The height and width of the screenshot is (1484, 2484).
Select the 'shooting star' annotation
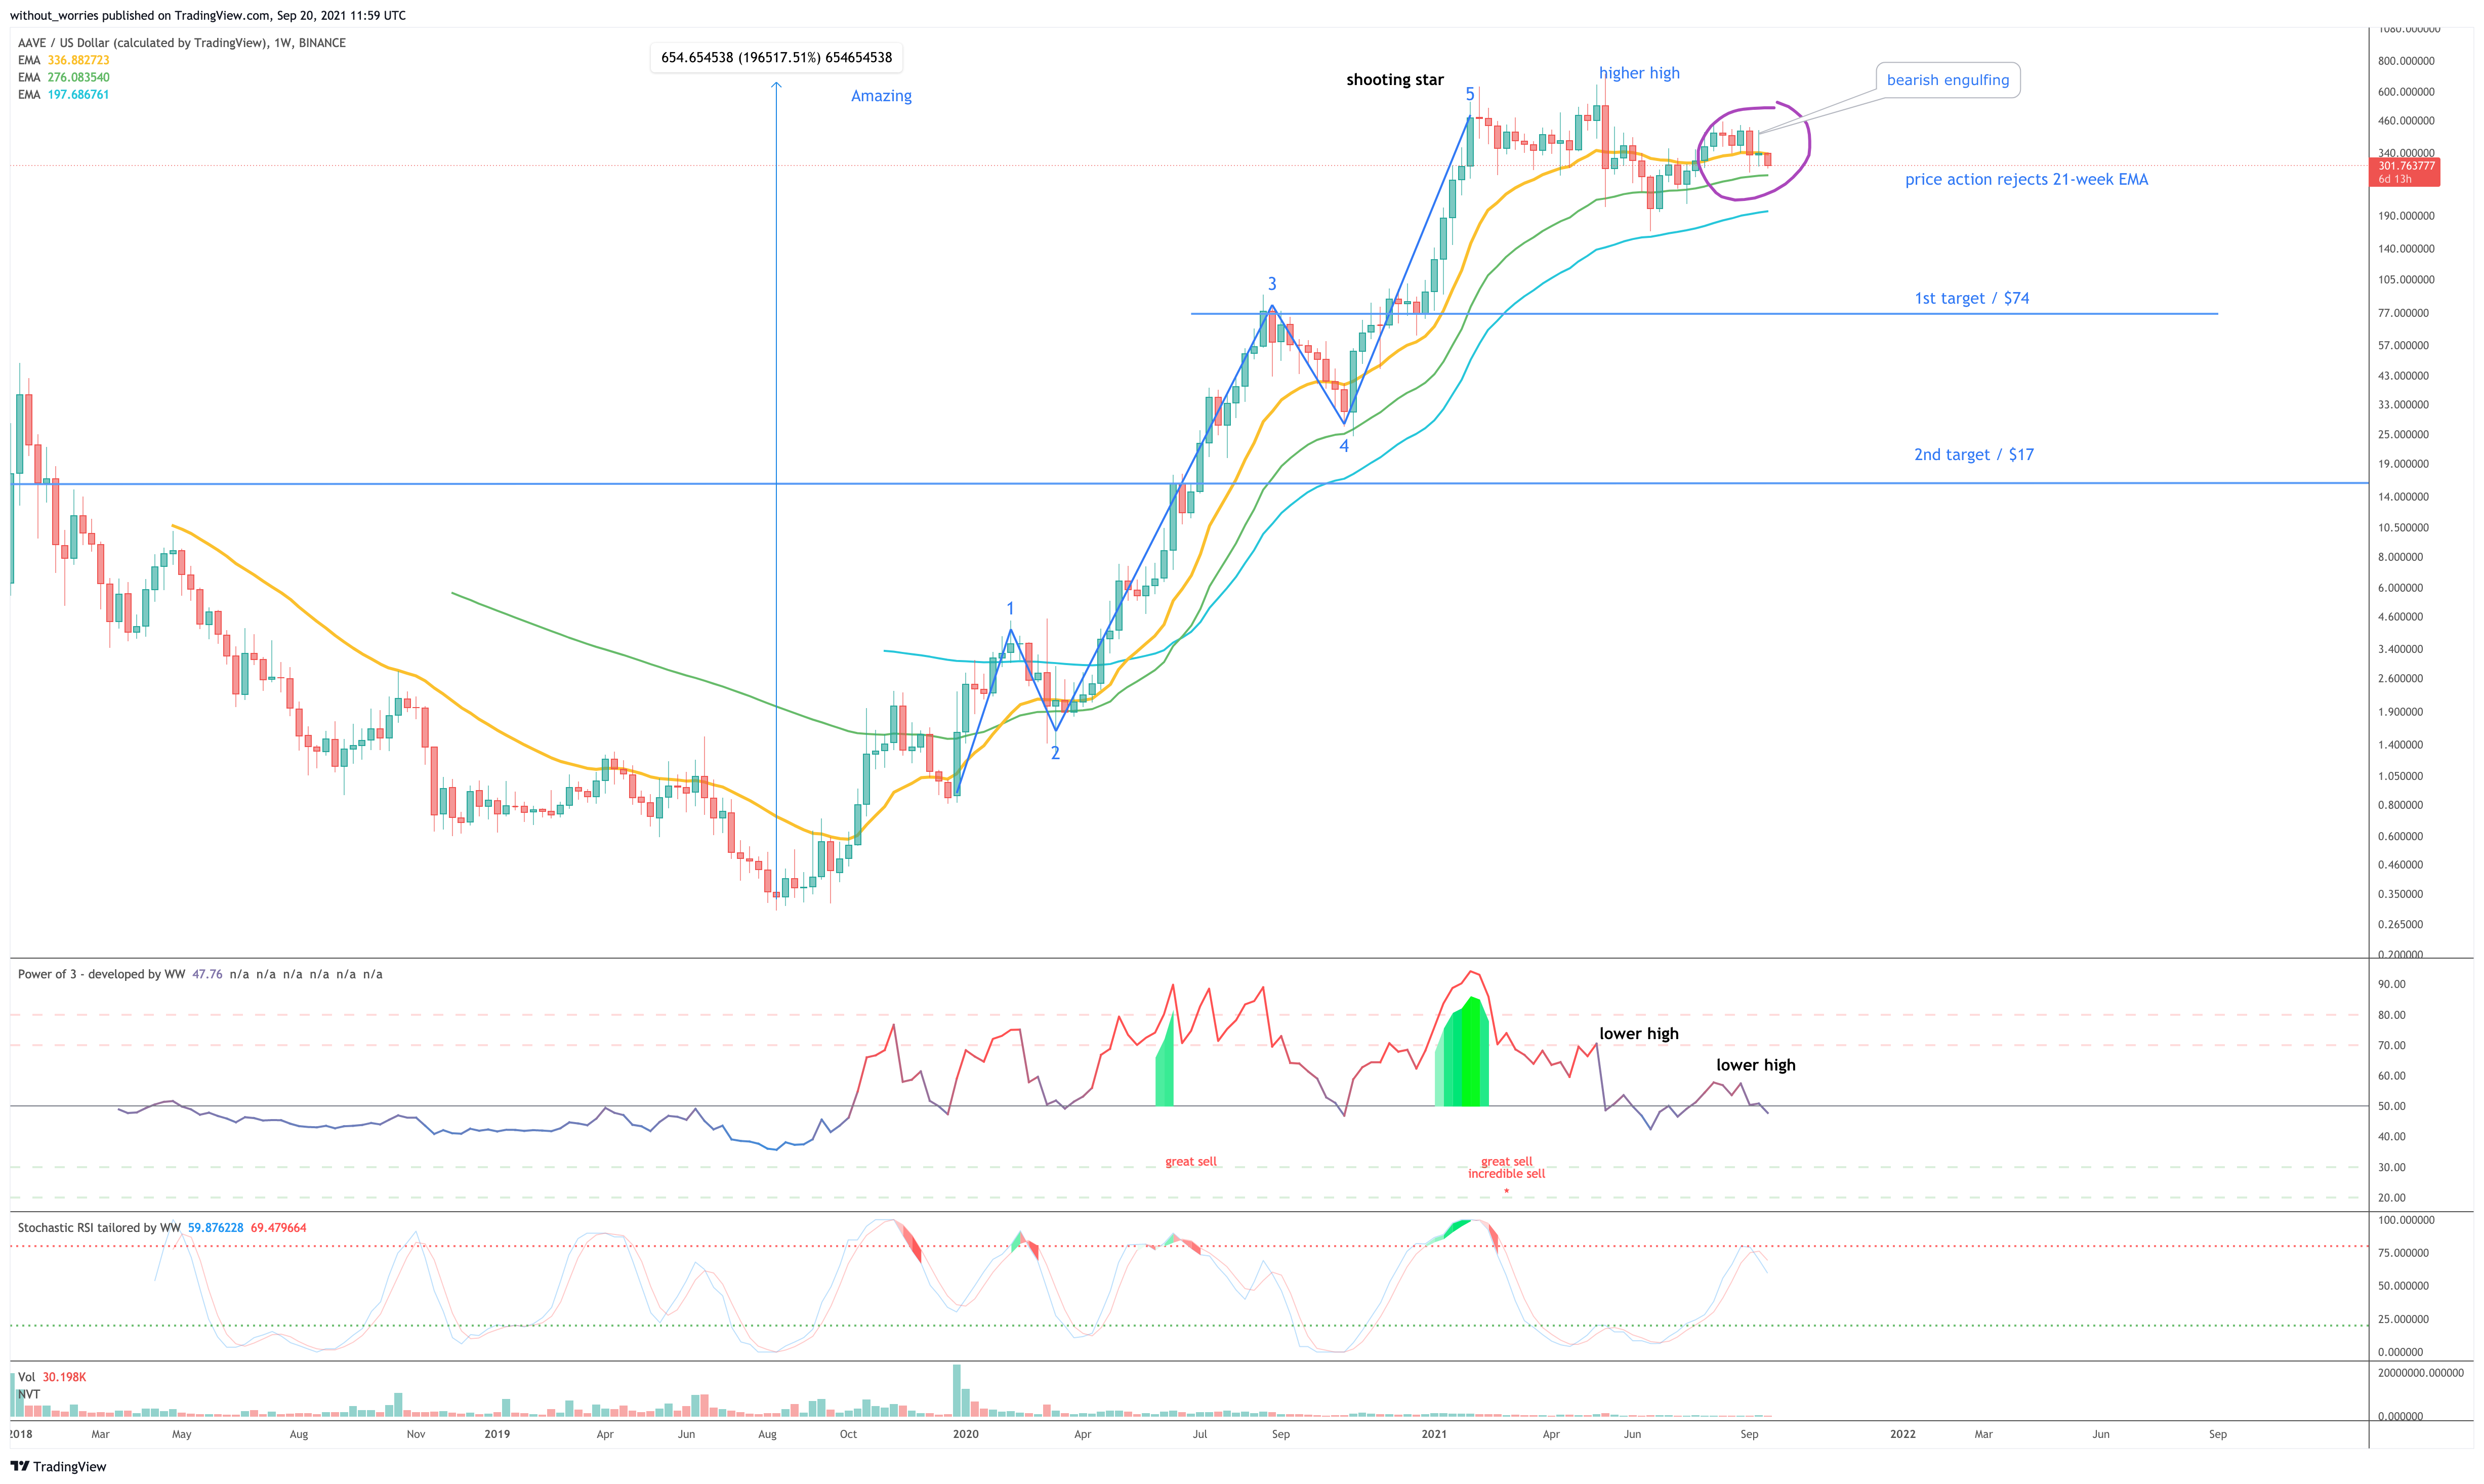1394,80
